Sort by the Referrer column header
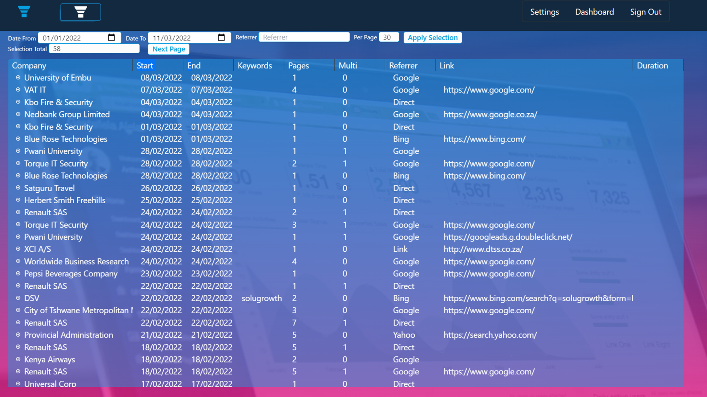707x397 pixels. [403, 66]
